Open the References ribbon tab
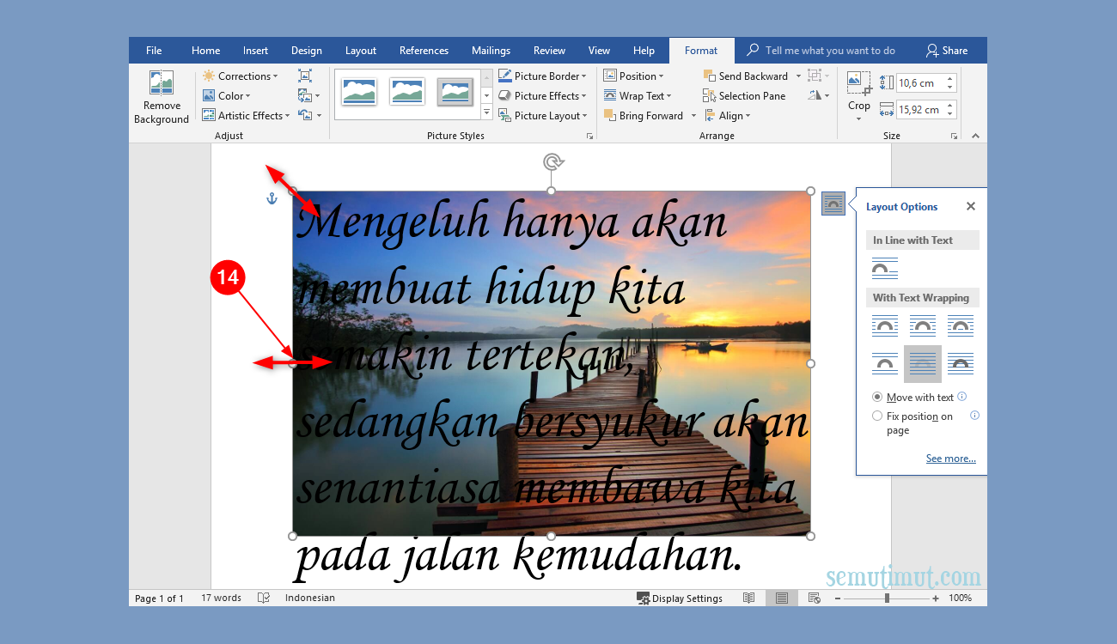This screenshot has width=1117, height=644. tap(424, 50)
